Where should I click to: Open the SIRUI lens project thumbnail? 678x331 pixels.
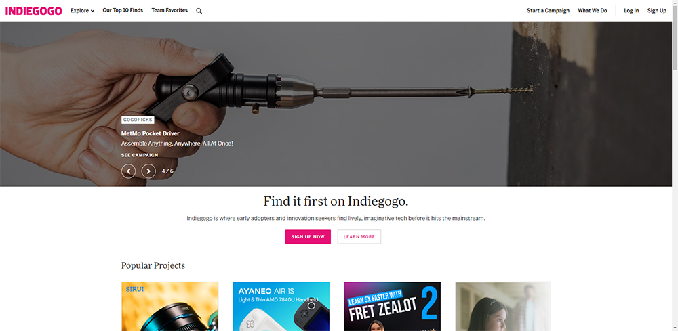170,307
